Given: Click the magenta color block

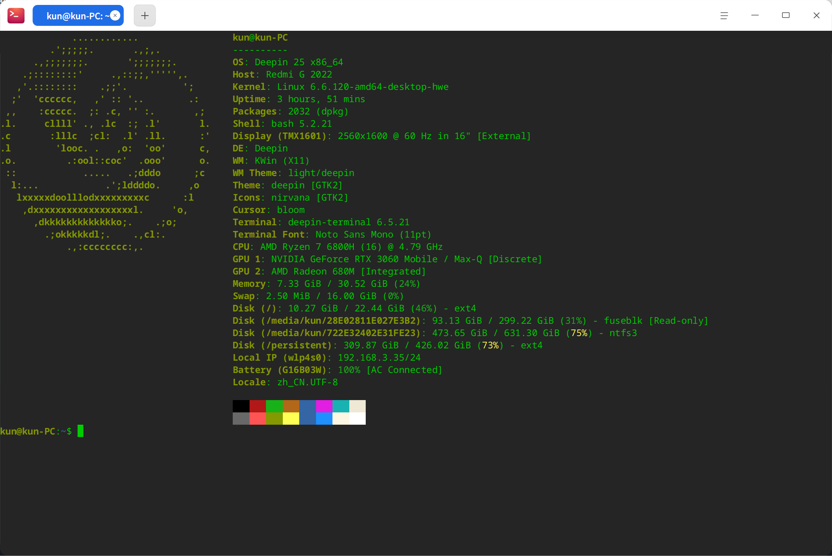Looking at the screenshot, I should (x=324, y=406).
